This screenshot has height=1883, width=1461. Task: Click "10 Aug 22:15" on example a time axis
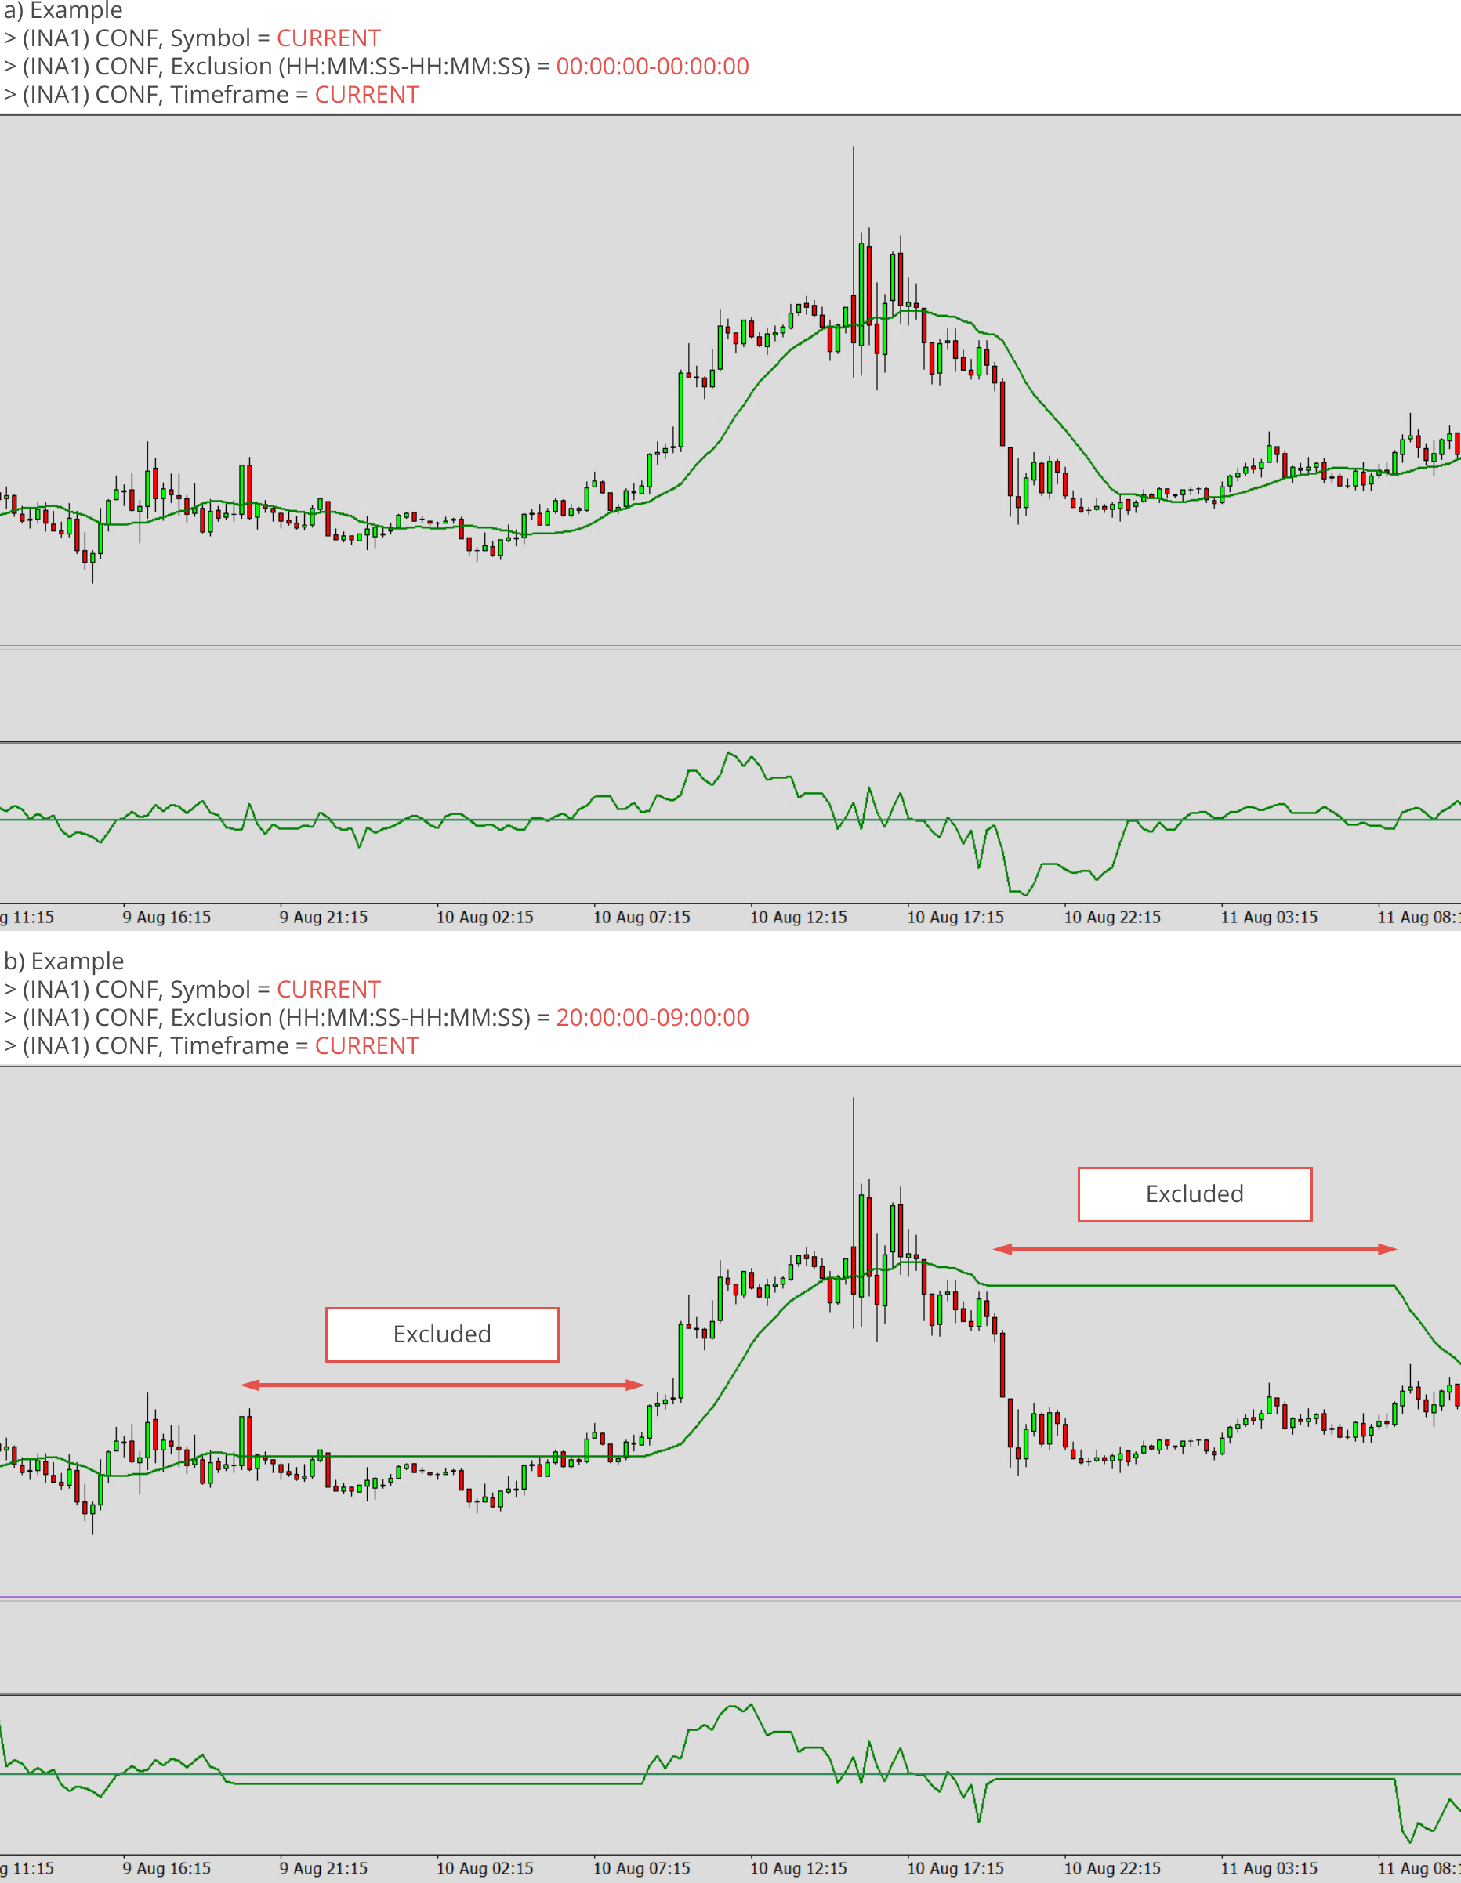pos(1112,918)
